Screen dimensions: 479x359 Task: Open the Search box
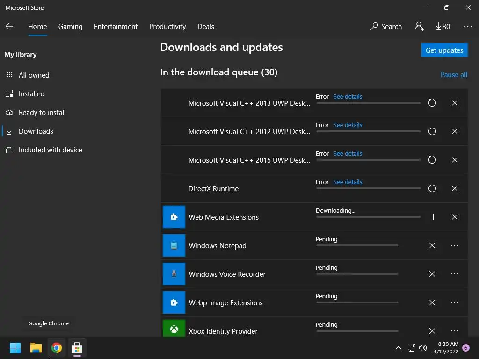(386, 27)
